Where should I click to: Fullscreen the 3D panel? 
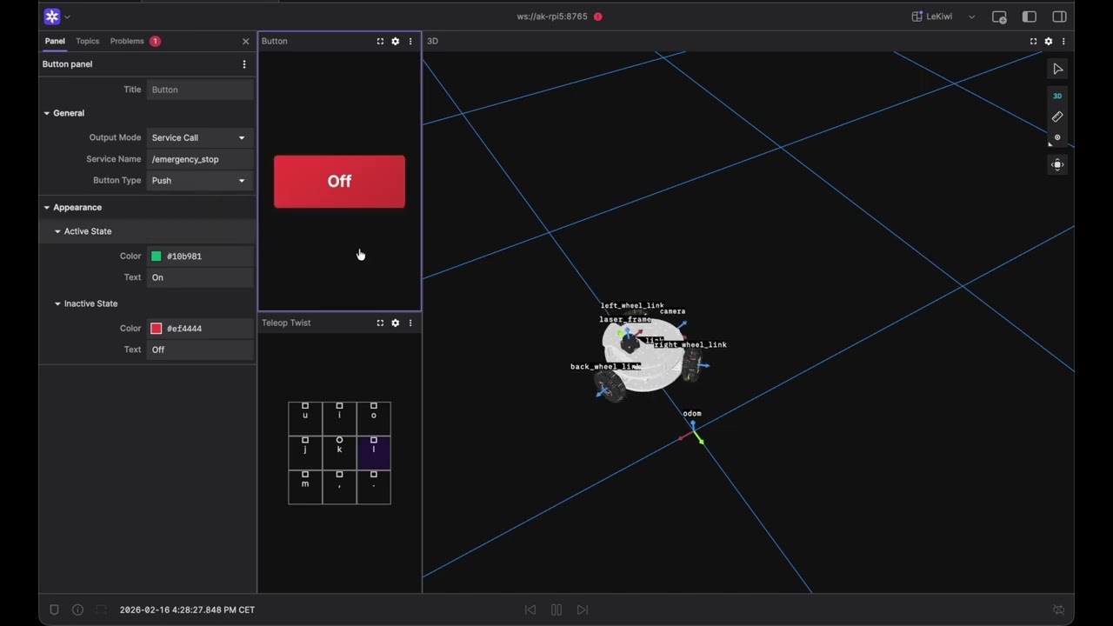pos(1033,41)
